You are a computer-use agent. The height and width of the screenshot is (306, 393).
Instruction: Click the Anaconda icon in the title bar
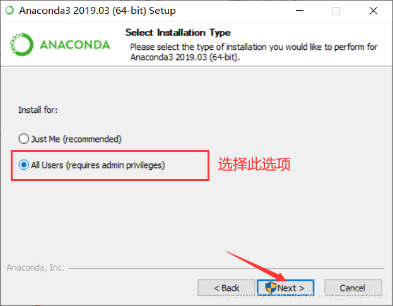(9, 11)
